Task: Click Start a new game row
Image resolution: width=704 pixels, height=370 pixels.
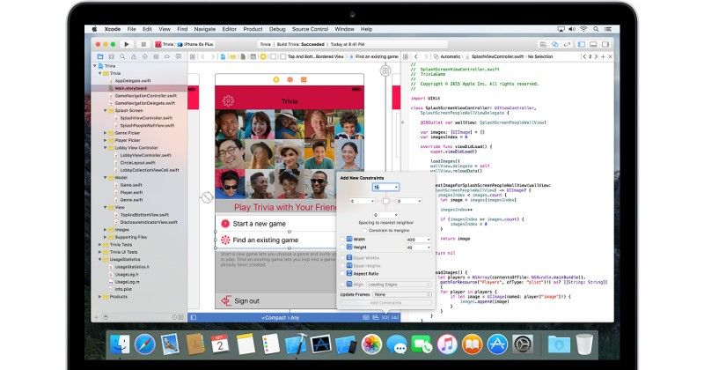Action: (264, 225)
